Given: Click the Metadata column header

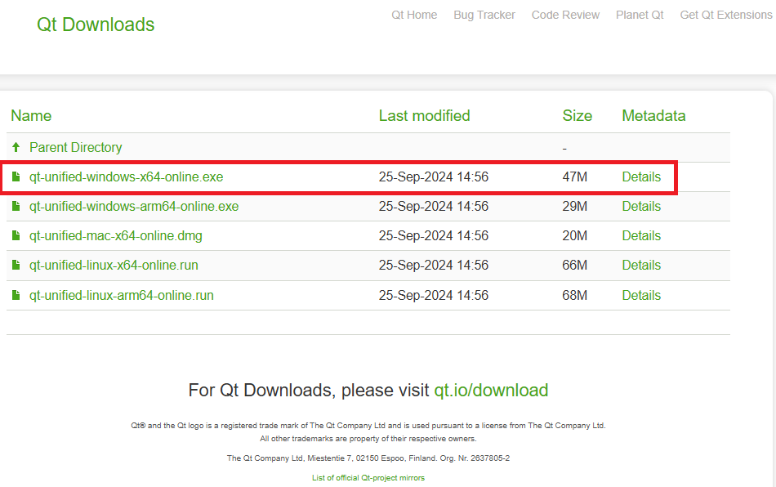Looking at the screenshot, I should pyautogui.click(x=653, y=116).
